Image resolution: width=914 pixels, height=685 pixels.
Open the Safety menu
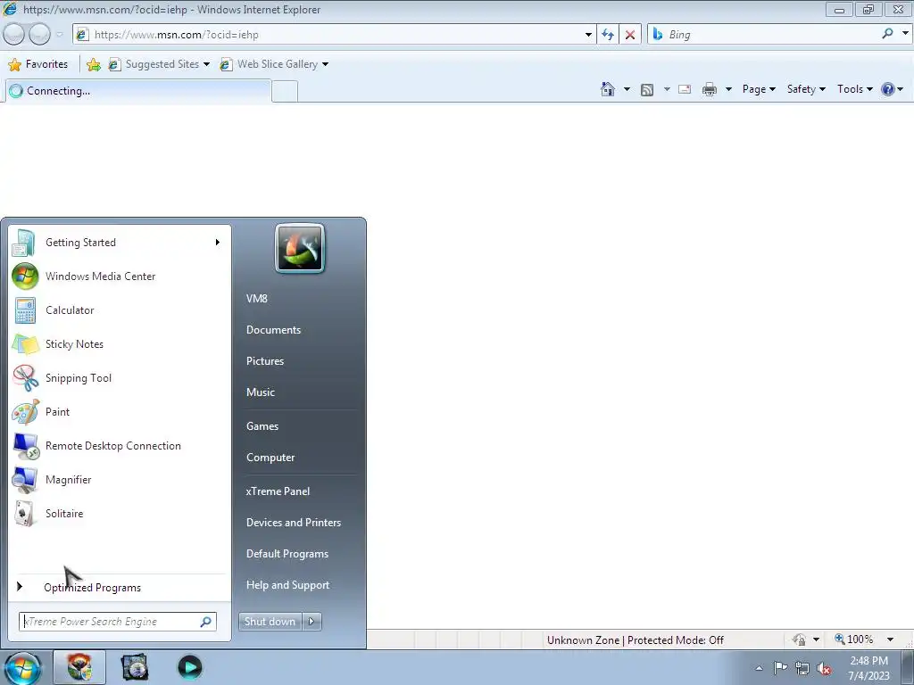tap(806, 89)
